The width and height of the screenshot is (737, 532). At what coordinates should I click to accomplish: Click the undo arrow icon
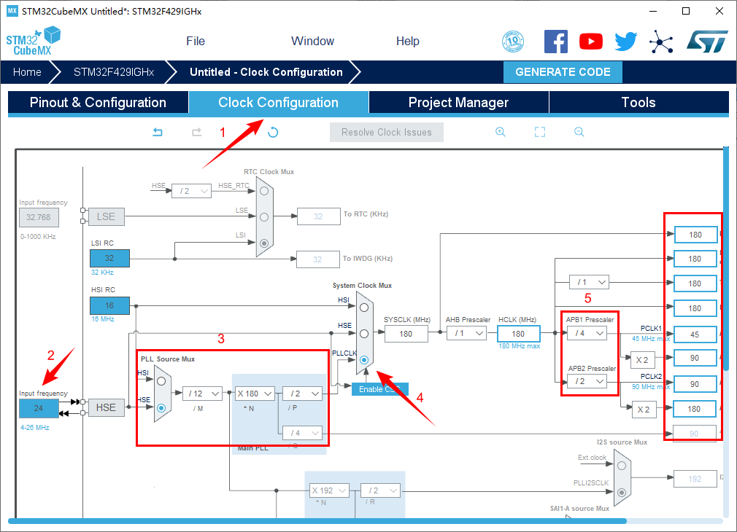157,132
